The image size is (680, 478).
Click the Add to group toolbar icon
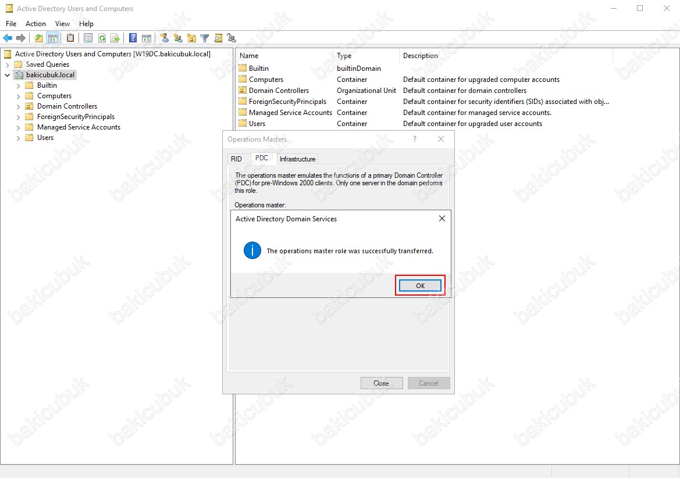pyautogui.click(x=232, y=38)
